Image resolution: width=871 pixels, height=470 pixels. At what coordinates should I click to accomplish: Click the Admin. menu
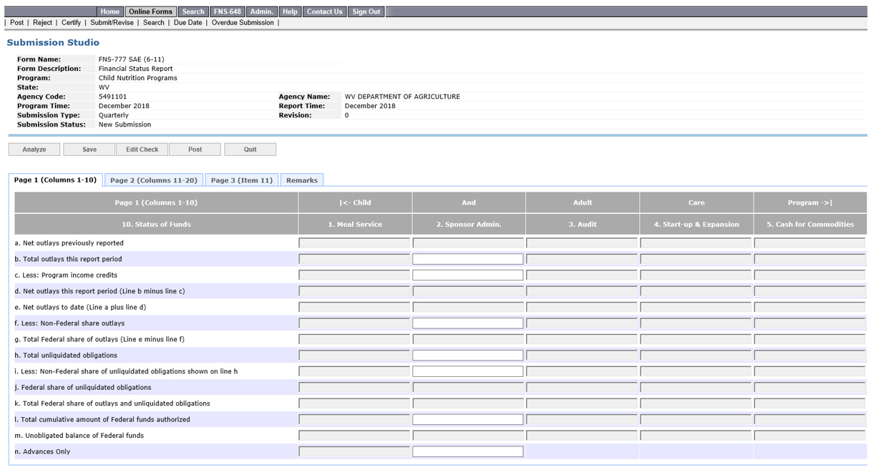(x=261, y=11)
